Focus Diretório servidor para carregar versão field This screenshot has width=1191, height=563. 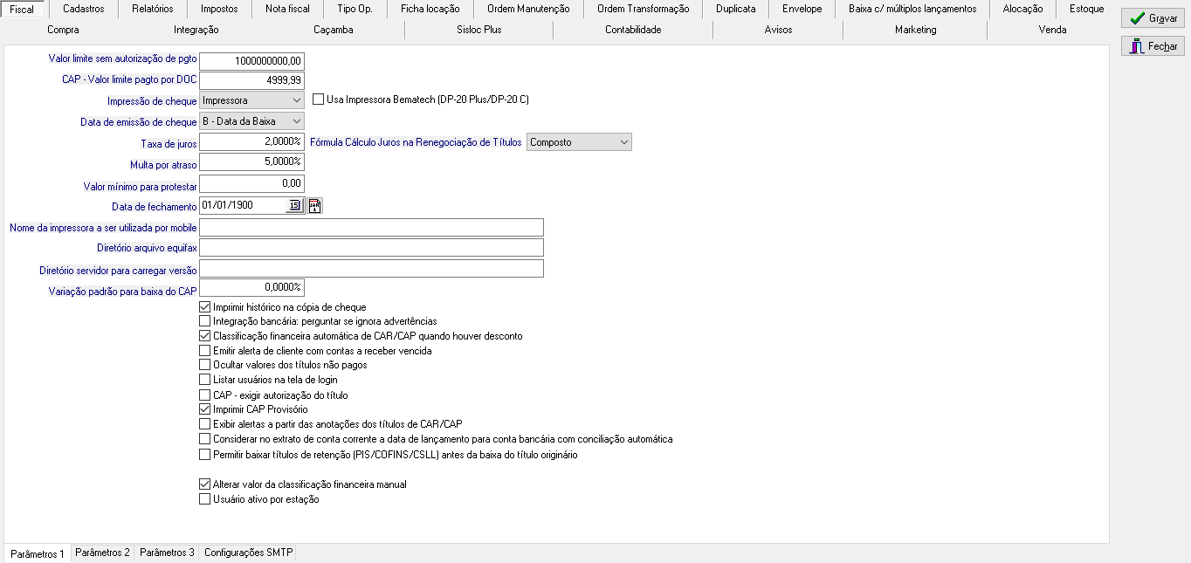(372, 269)
